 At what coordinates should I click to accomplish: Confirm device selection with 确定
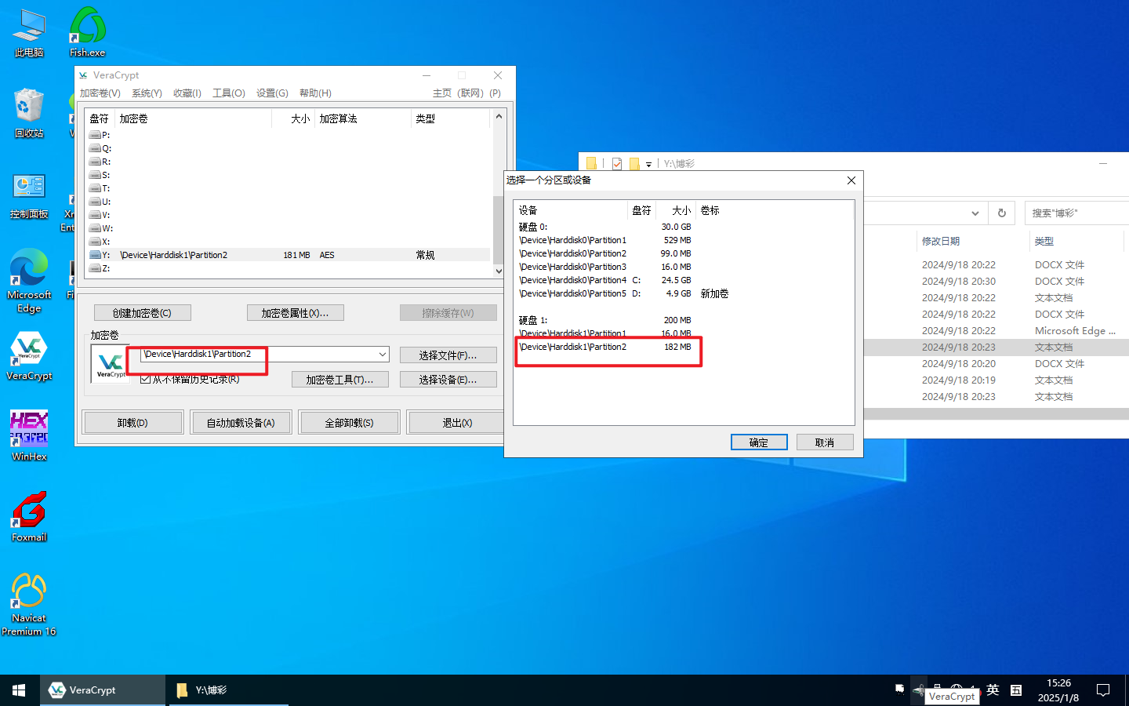(759, 442)
